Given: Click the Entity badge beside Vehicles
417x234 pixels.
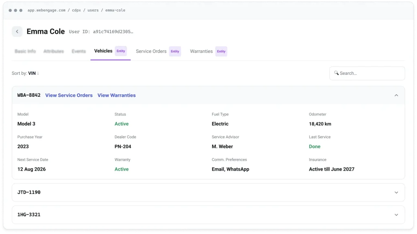Looking at the screenshot, I should pos(121,51).
